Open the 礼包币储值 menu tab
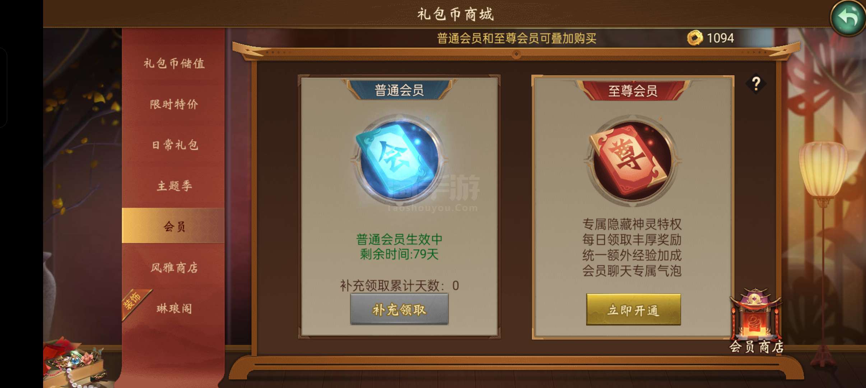 (174, 64)
